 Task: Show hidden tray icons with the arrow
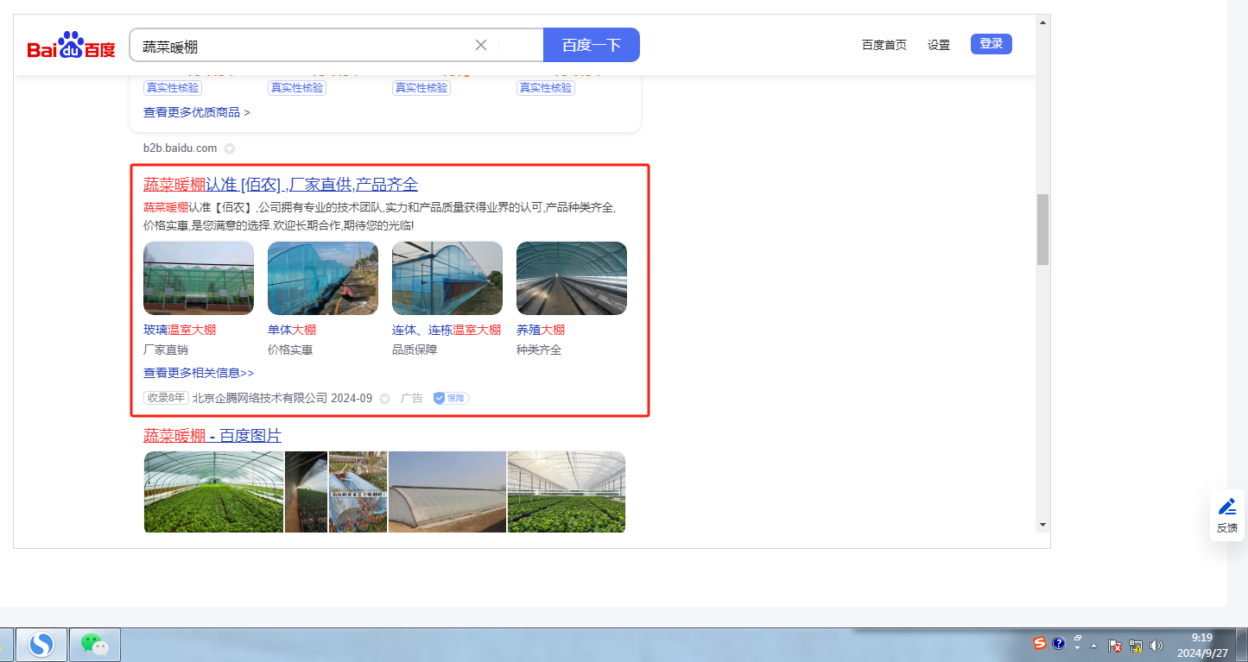pyautogui.click(x=1094, y=646)
